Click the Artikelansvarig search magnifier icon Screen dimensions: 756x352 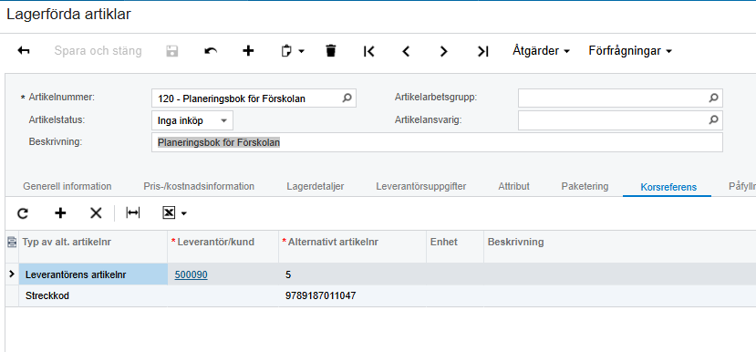[x=713, y=120]
